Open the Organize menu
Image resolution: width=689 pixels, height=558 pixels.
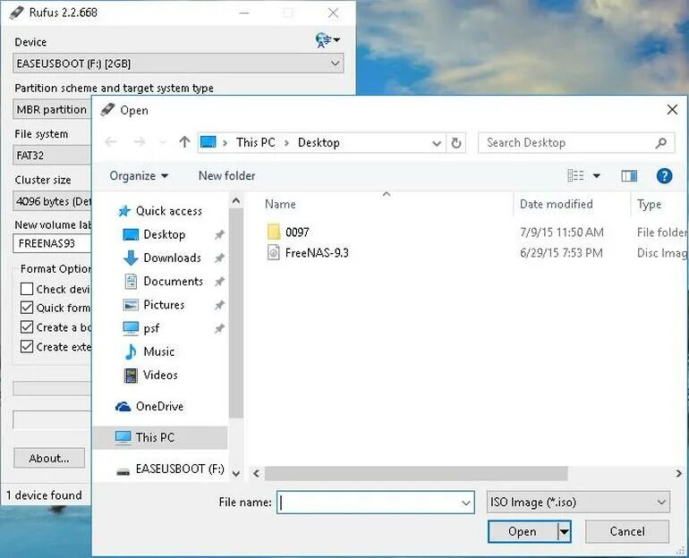[139, 176]
